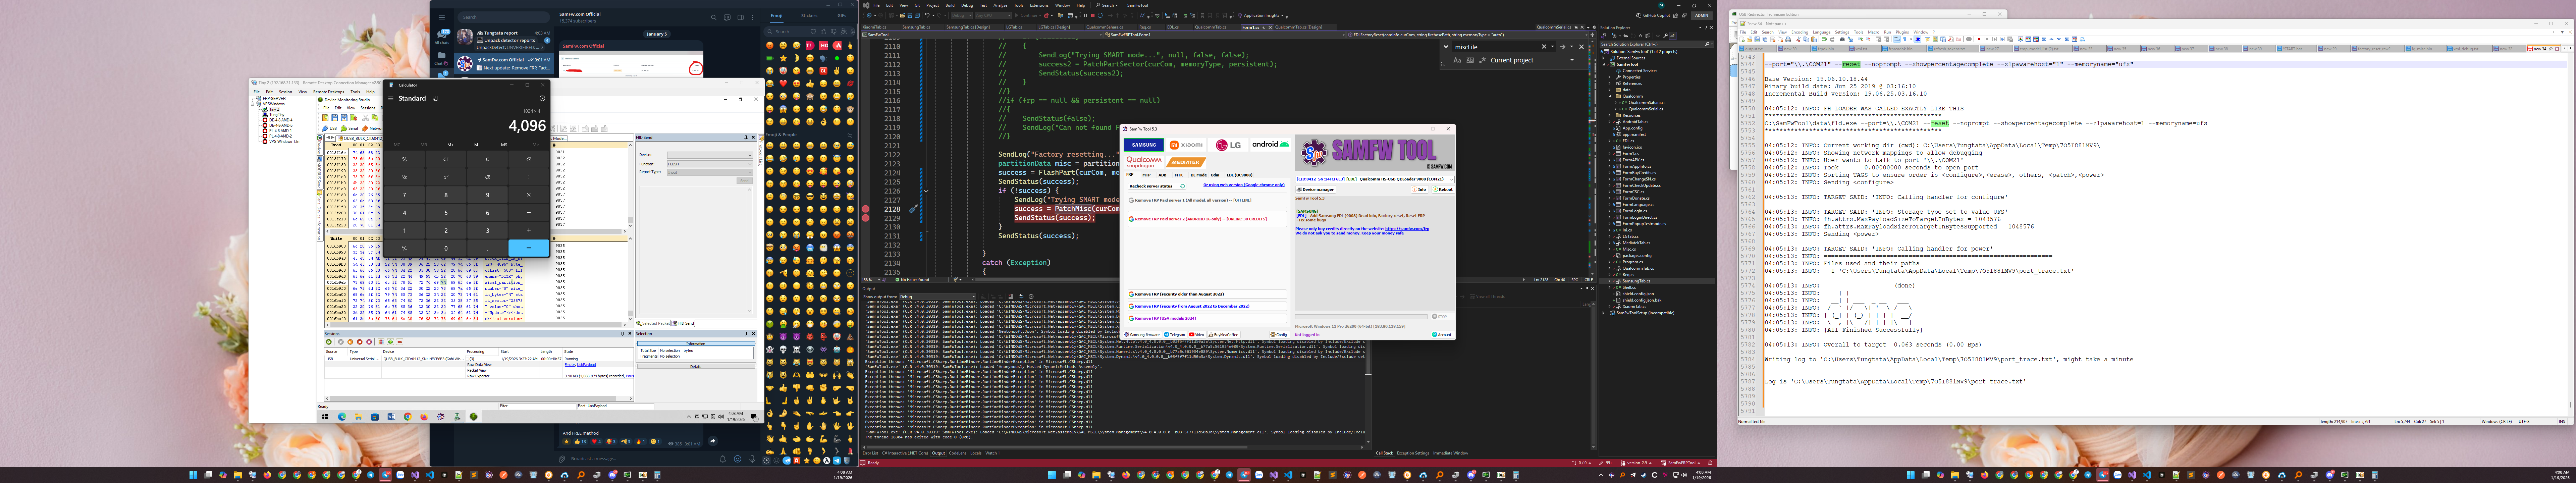
Task: Open the Remote Desktops menu in Connection Manager
Action: [x=329, y=92]
